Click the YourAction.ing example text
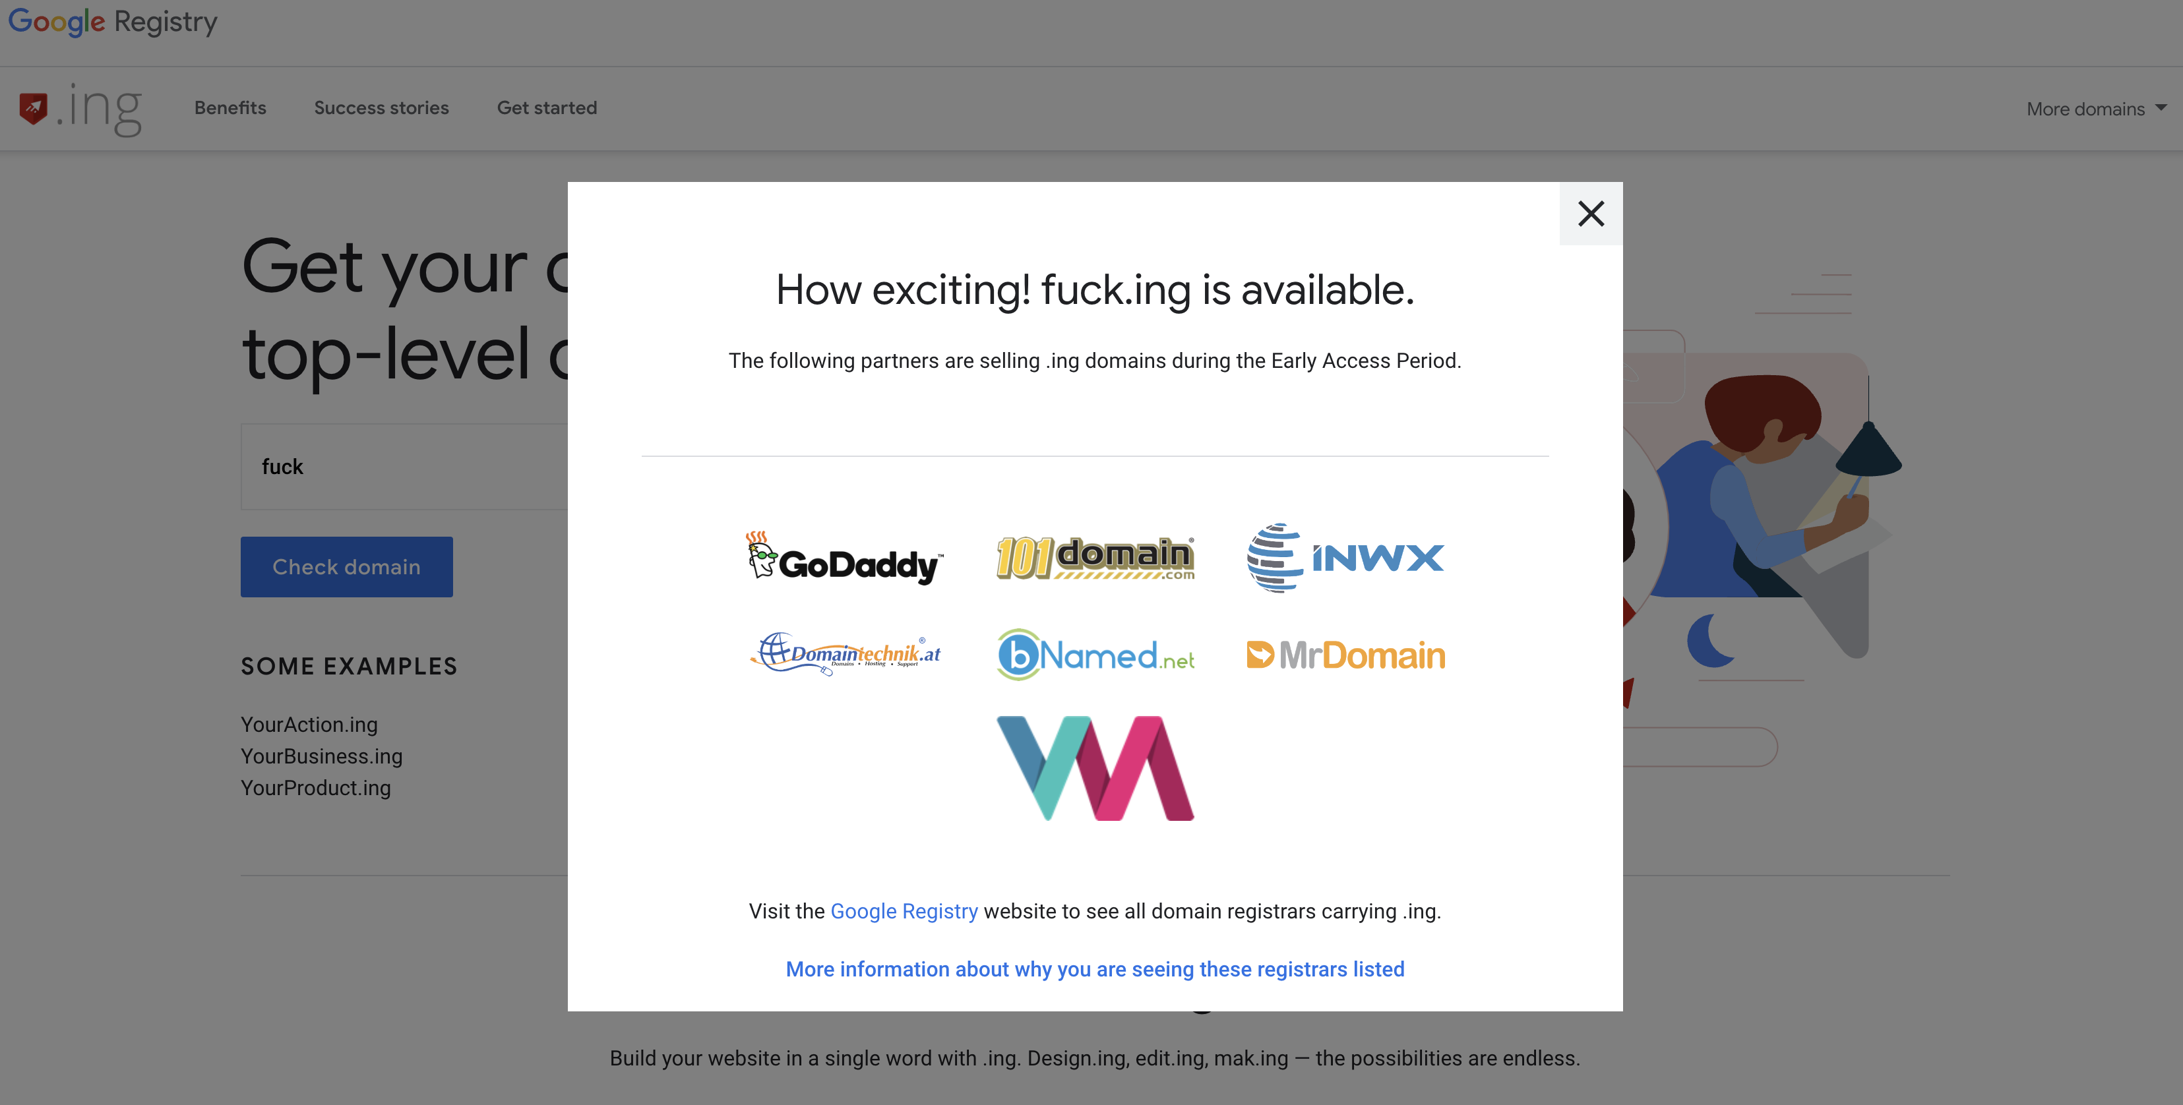 pyautogui.click(x=309, y=725)
